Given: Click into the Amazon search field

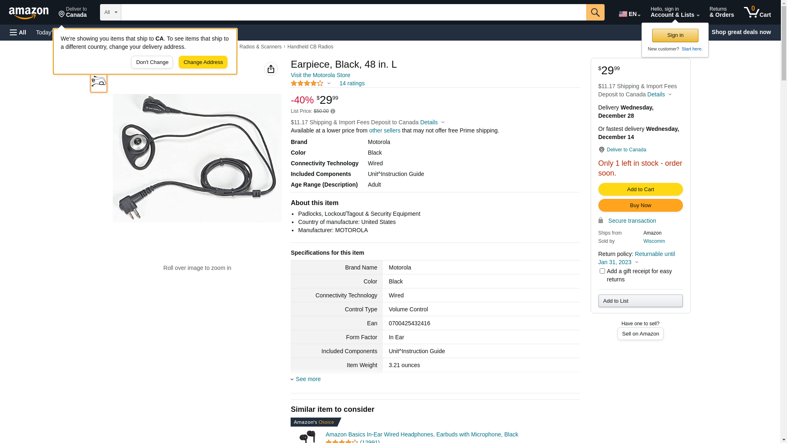Looking at the screenshot, I should coord(353,12).
